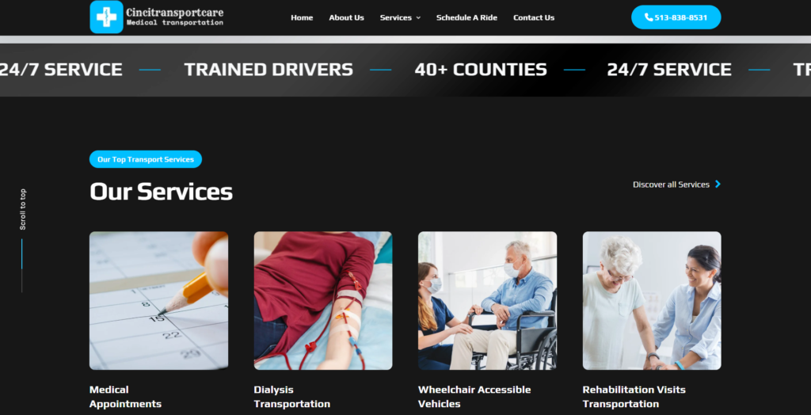Click Our Top Transport Services badge

click(146, 159)
